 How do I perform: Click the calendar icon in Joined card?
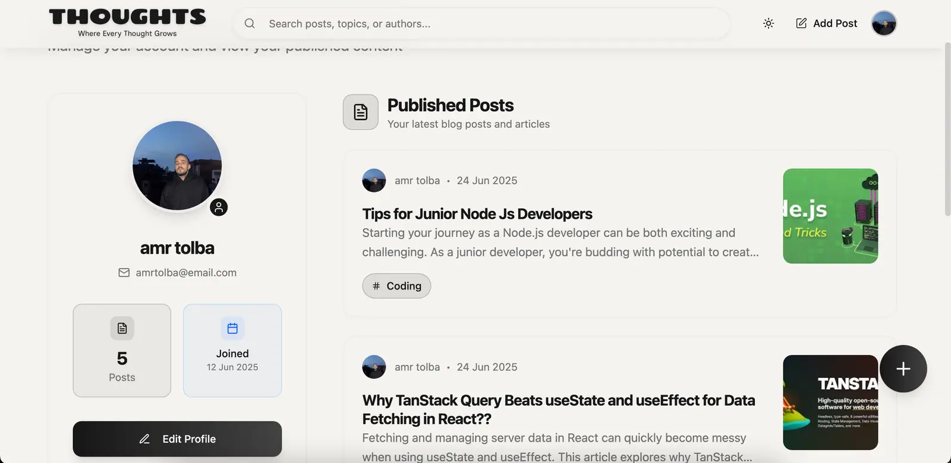232,328
